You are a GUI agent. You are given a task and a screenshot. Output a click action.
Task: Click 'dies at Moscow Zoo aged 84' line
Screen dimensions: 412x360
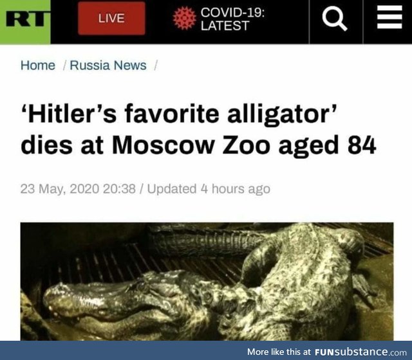198,145
